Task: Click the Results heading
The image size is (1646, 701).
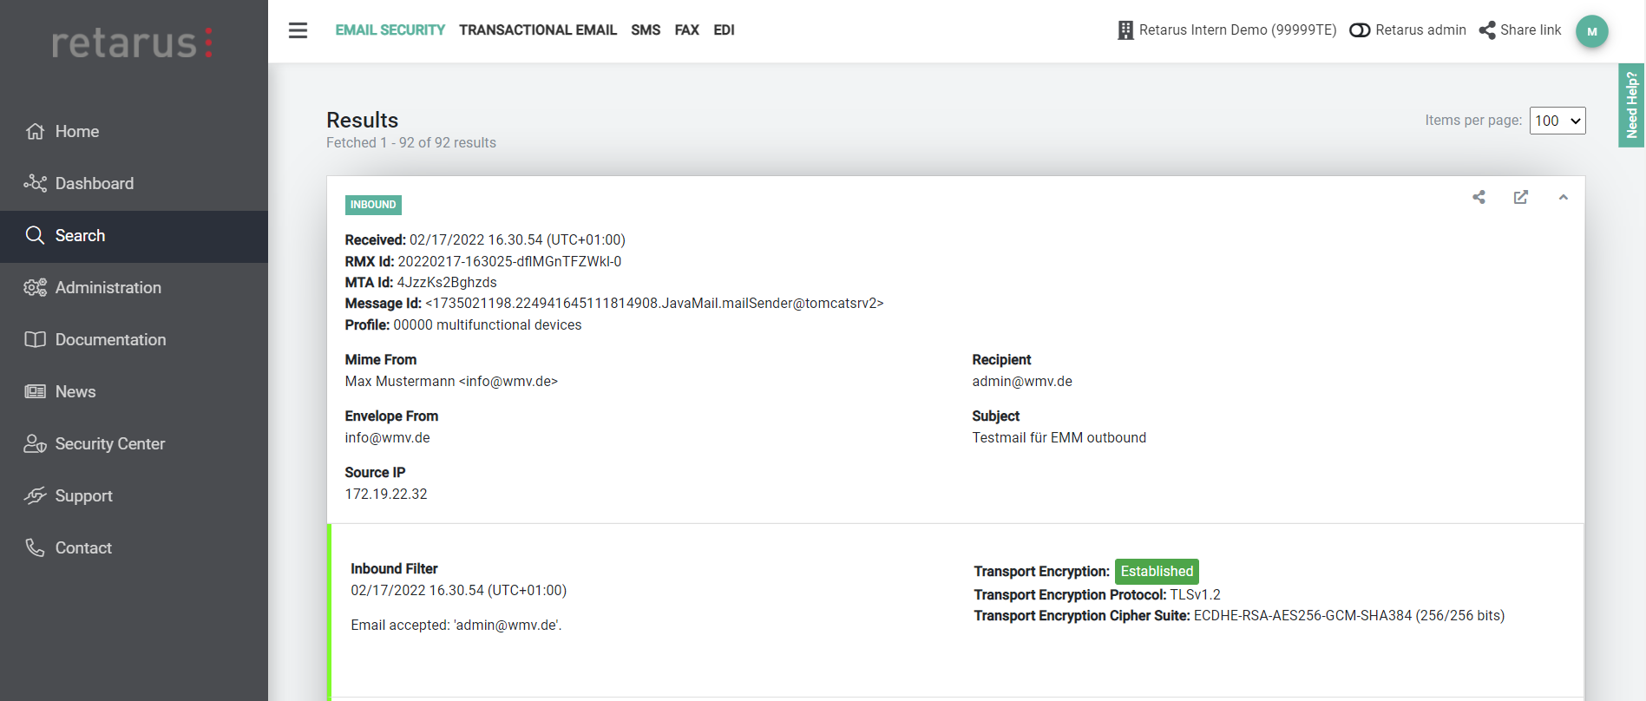Action: (362, 120)
